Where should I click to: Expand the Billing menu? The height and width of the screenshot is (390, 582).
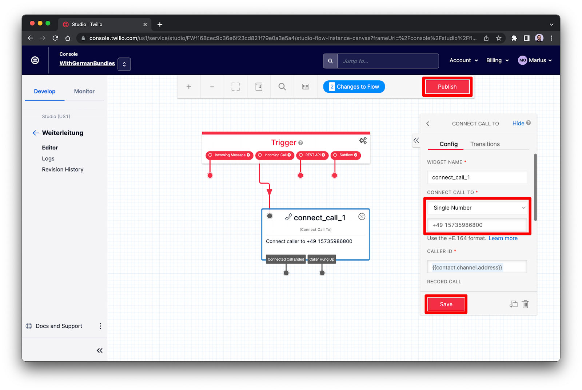coord(497,60)
